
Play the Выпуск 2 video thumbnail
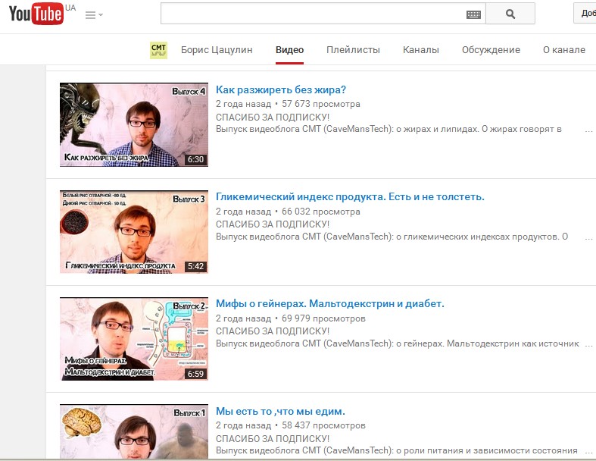pyautogui.click(x=134, y=338)
